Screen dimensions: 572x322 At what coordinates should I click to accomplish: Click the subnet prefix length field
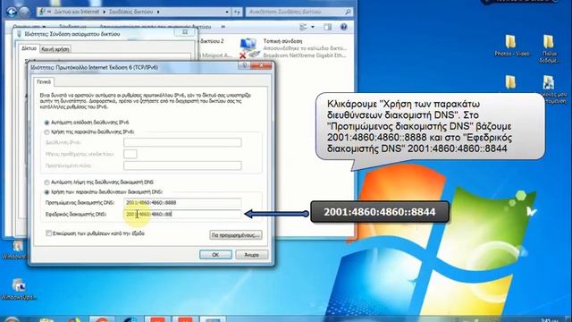point(130,154)
